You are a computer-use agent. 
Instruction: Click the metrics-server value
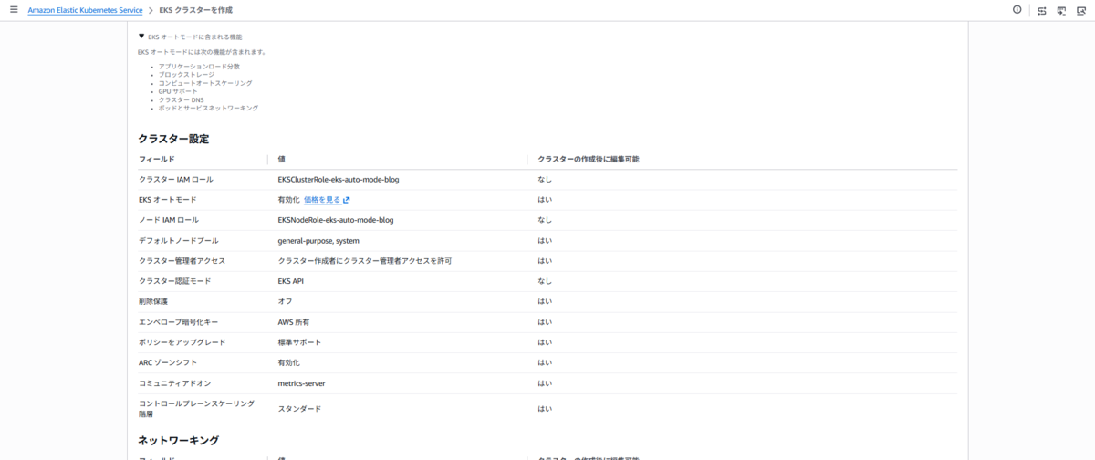tap(301, 383)
